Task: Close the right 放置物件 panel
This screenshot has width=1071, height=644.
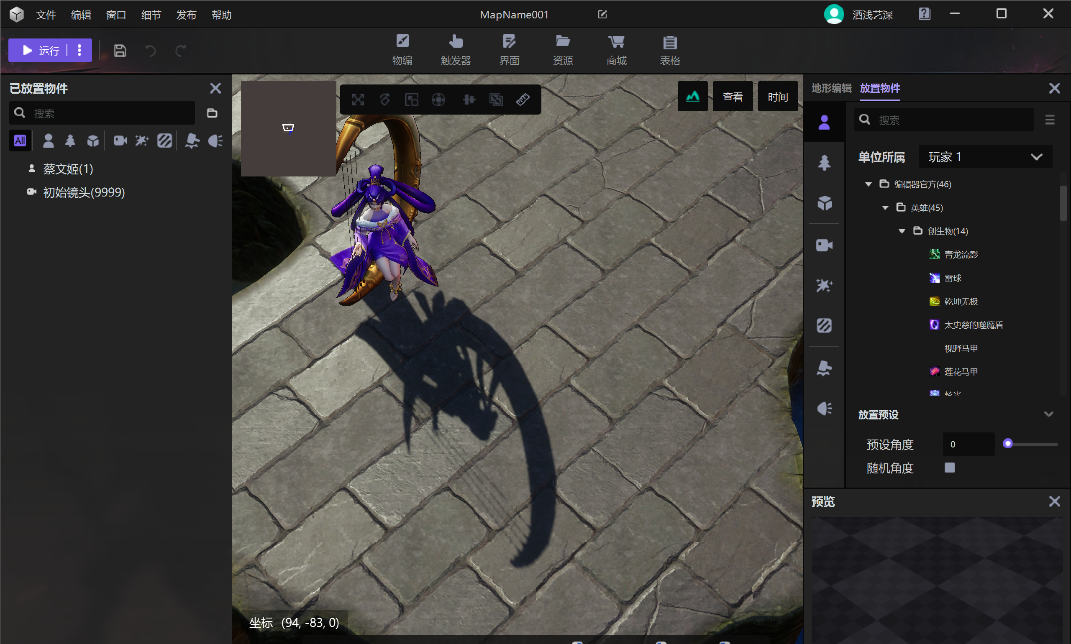Action: 1055,88
